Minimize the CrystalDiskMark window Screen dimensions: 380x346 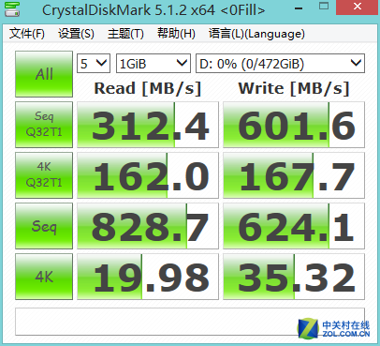299,8
